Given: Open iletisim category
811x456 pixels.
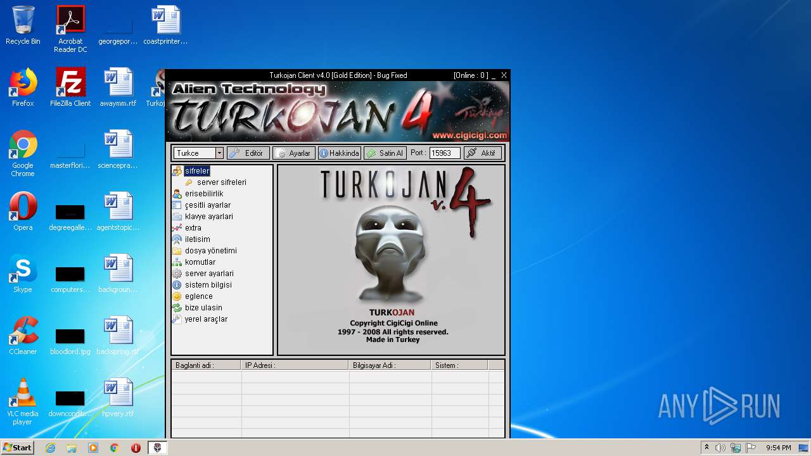Looking at the screenshot, I should click(x=198, y=239).
